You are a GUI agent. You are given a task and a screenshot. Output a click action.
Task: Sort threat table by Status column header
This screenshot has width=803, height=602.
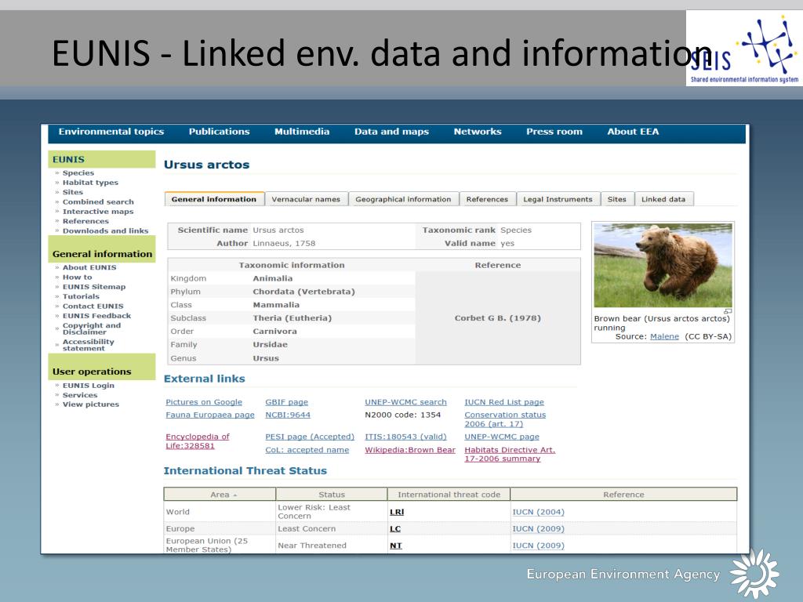tap(332, 495)
